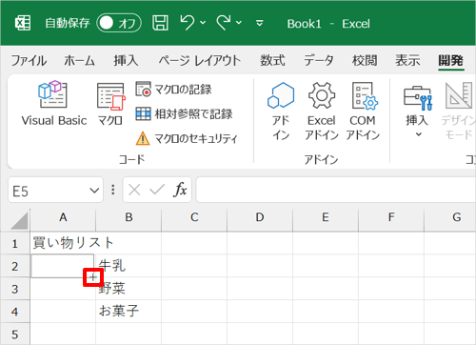The width and height of the screenshot is (476, 345).
Task: Open マクロのセキュリティ settings
Action: pos(187,138)
